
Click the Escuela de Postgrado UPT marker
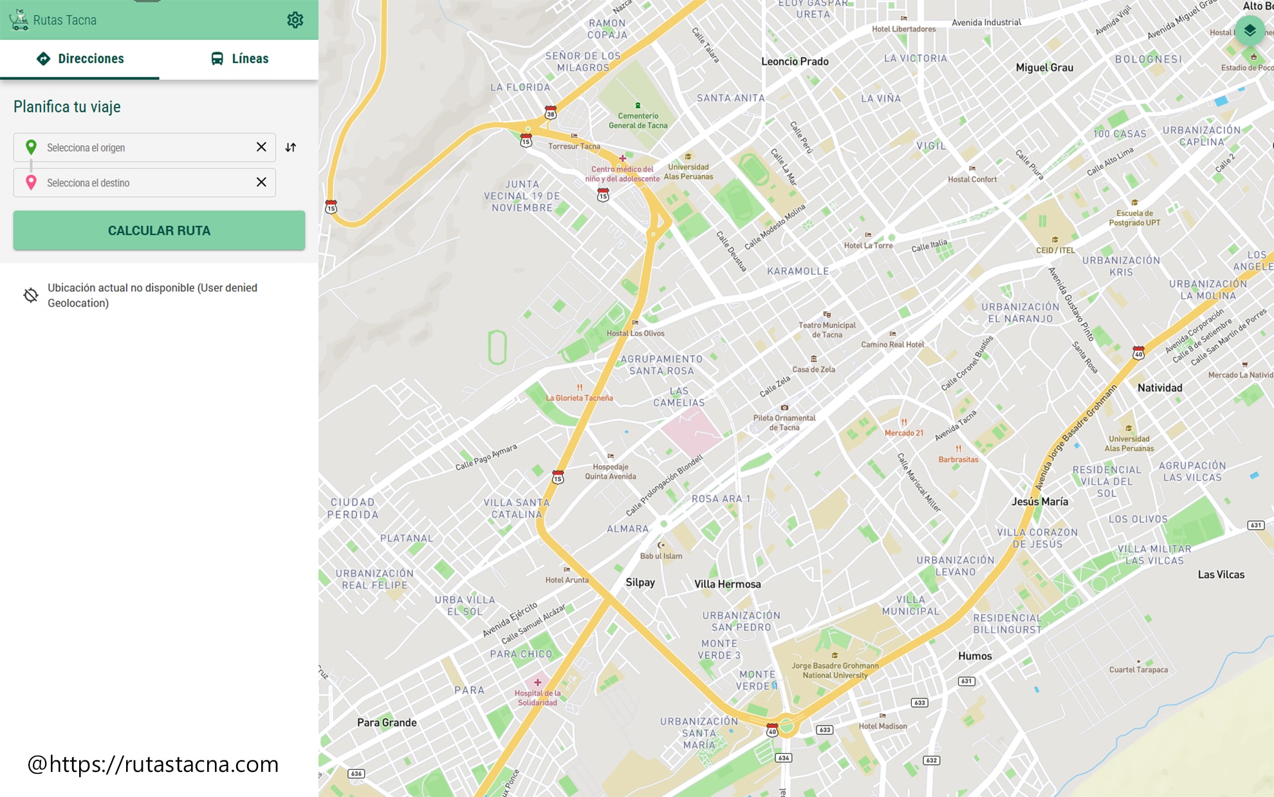pos(1134,202)
